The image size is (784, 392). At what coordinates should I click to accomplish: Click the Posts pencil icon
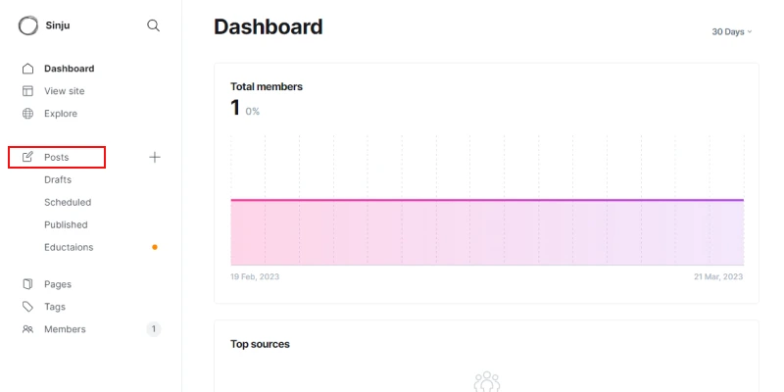pos(27,157)
